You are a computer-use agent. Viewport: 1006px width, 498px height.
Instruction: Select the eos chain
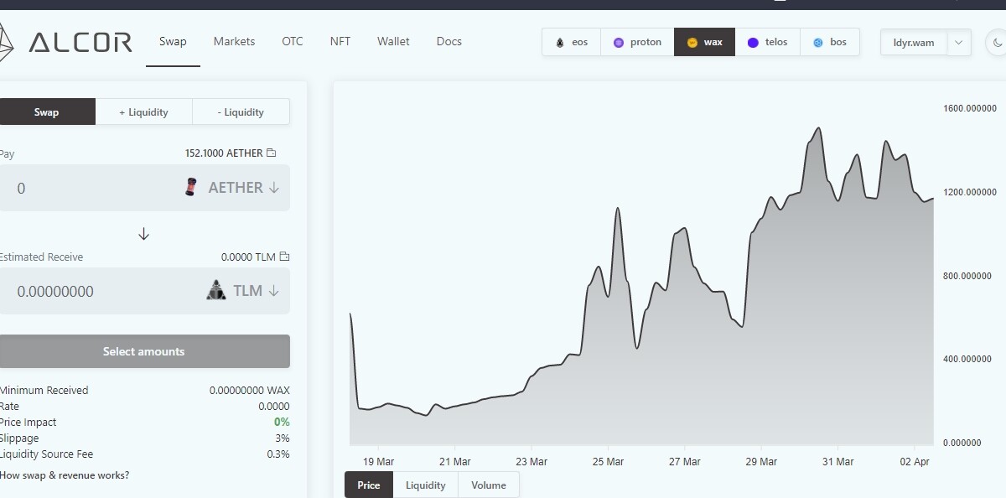tap(571, 42)
